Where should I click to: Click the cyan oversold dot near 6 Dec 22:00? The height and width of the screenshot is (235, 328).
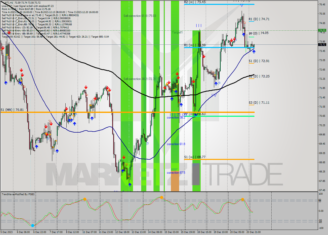[33, 226]
